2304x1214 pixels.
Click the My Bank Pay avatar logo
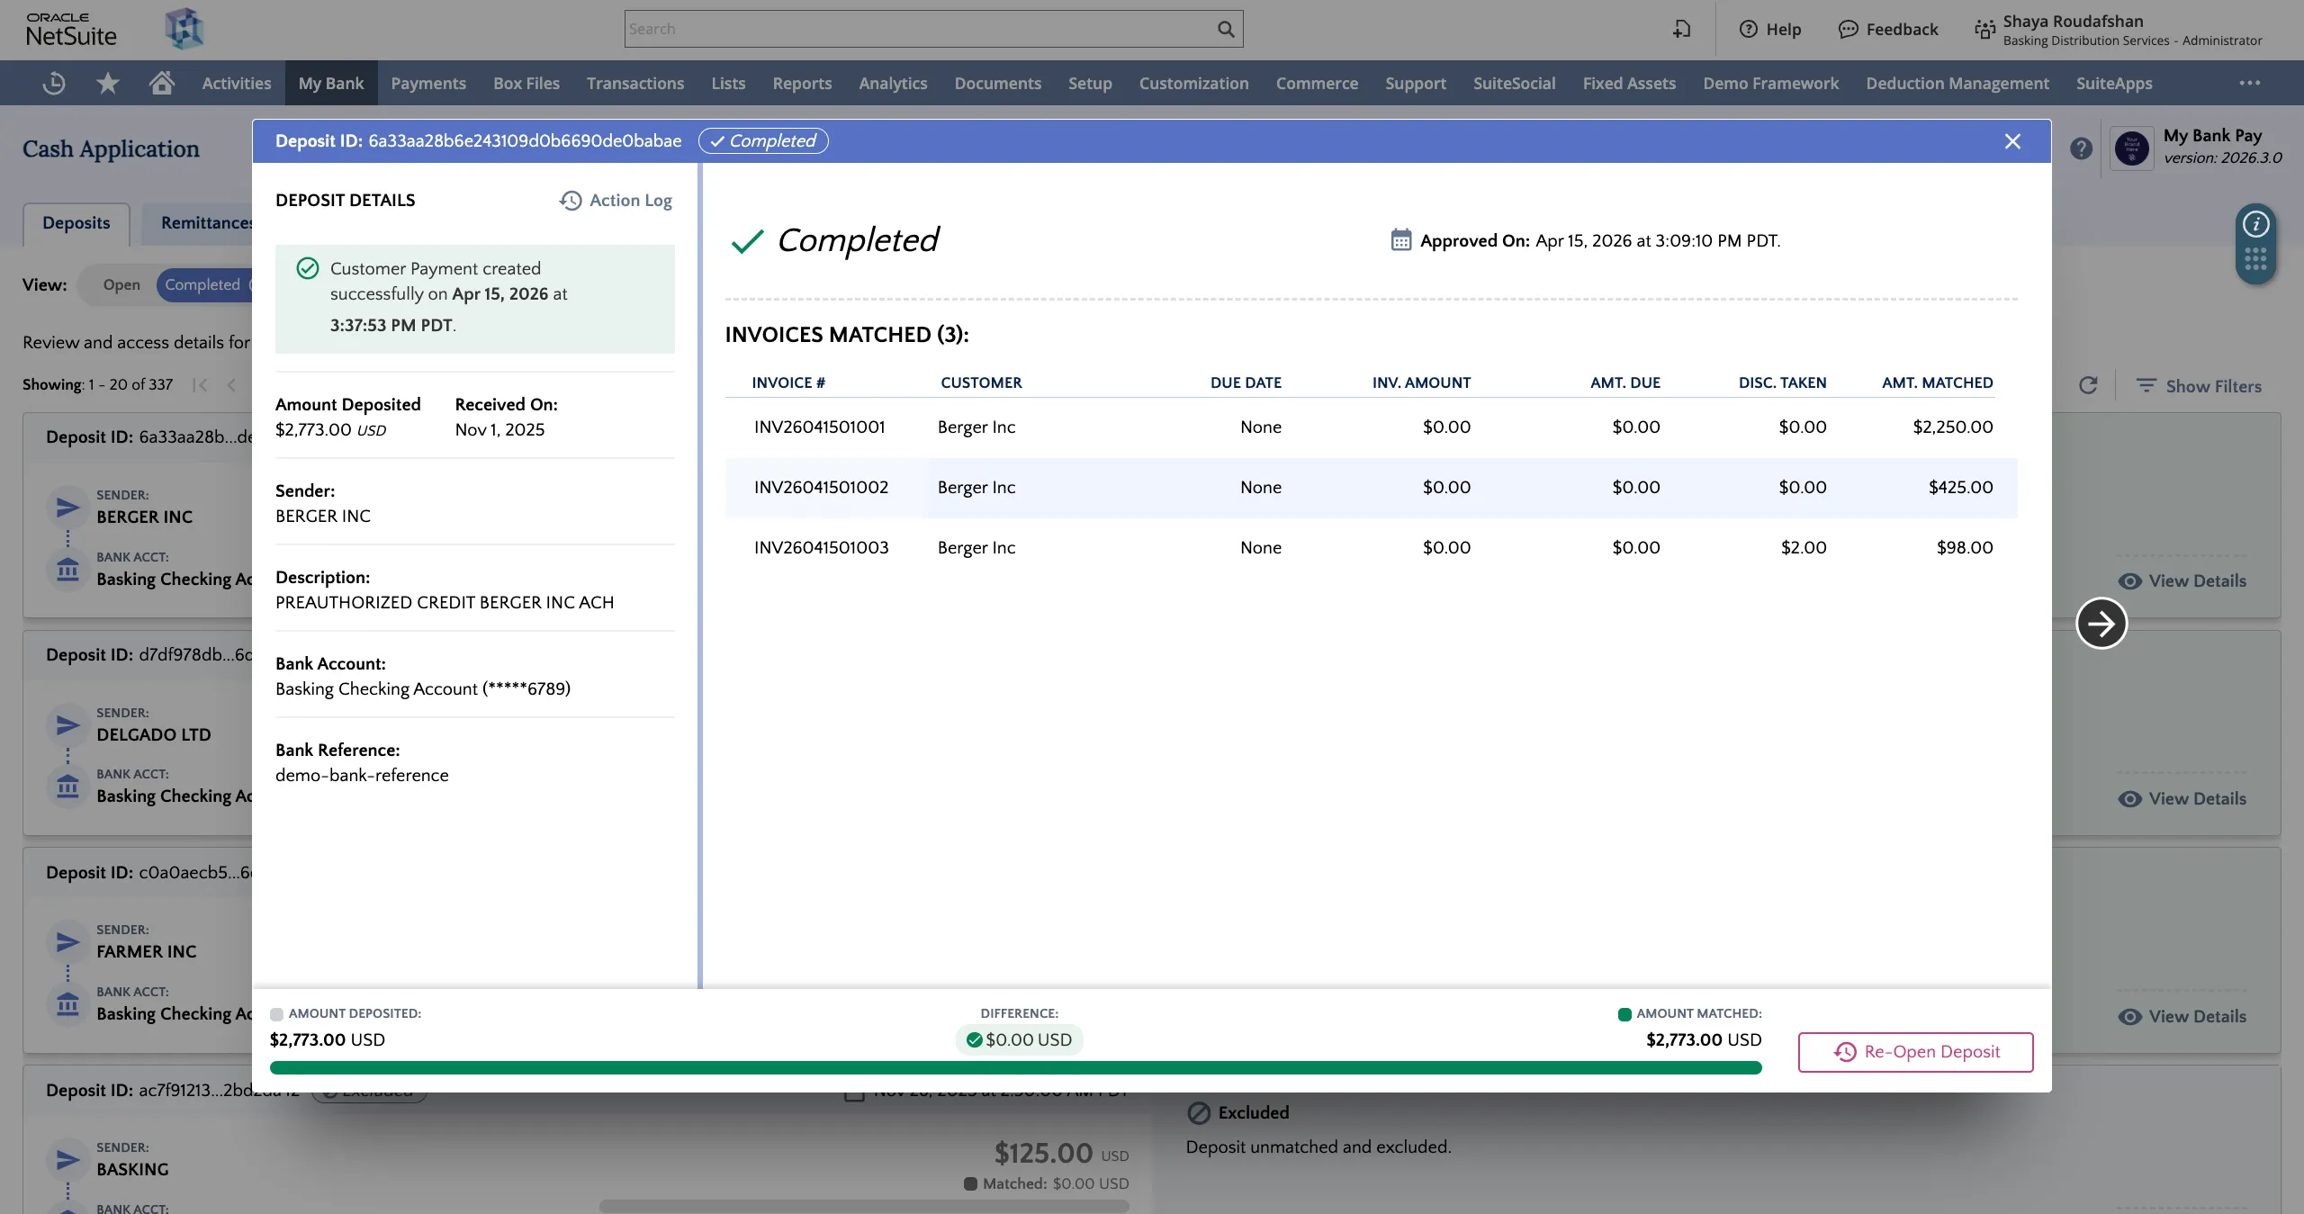[x=2131, y=148]
